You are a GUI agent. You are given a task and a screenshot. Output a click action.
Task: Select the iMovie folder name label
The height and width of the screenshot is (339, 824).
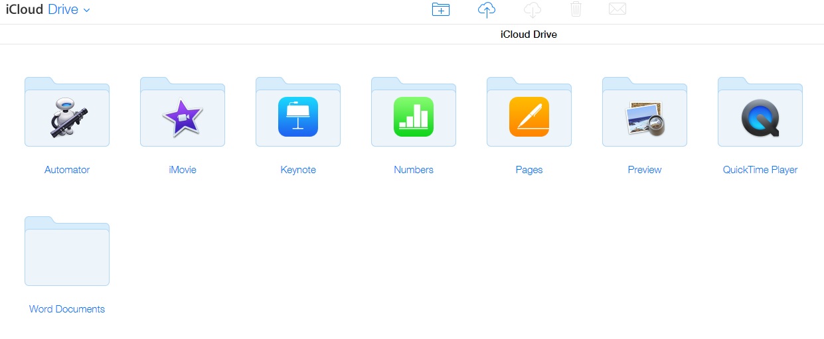click(x=183, y=170)
